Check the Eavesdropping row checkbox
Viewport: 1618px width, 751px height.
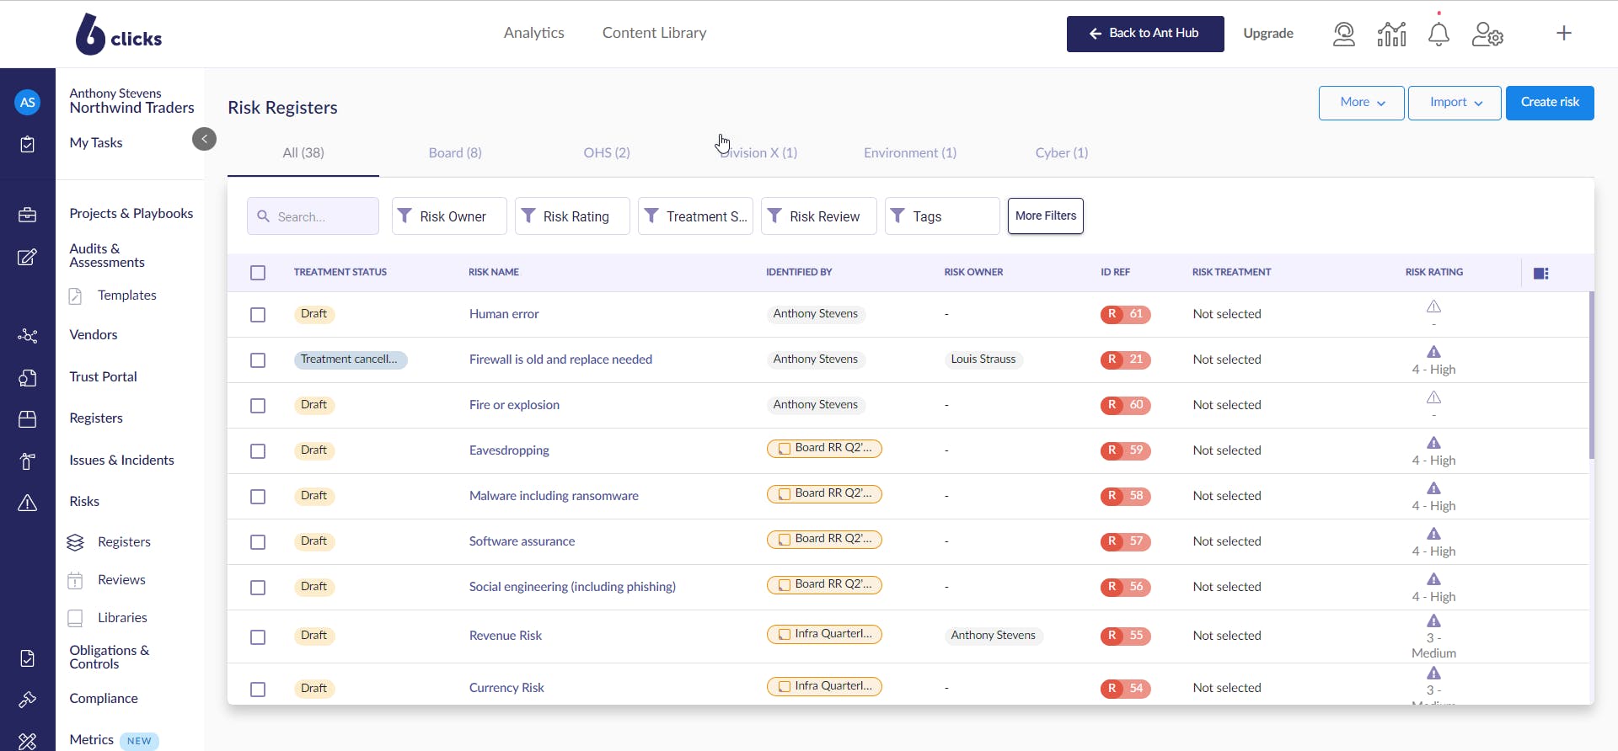point(258,451)
